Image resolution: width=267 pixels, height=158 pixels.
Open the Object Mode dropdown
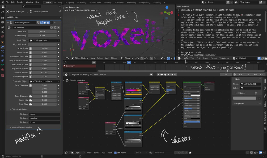click(79, 58)
